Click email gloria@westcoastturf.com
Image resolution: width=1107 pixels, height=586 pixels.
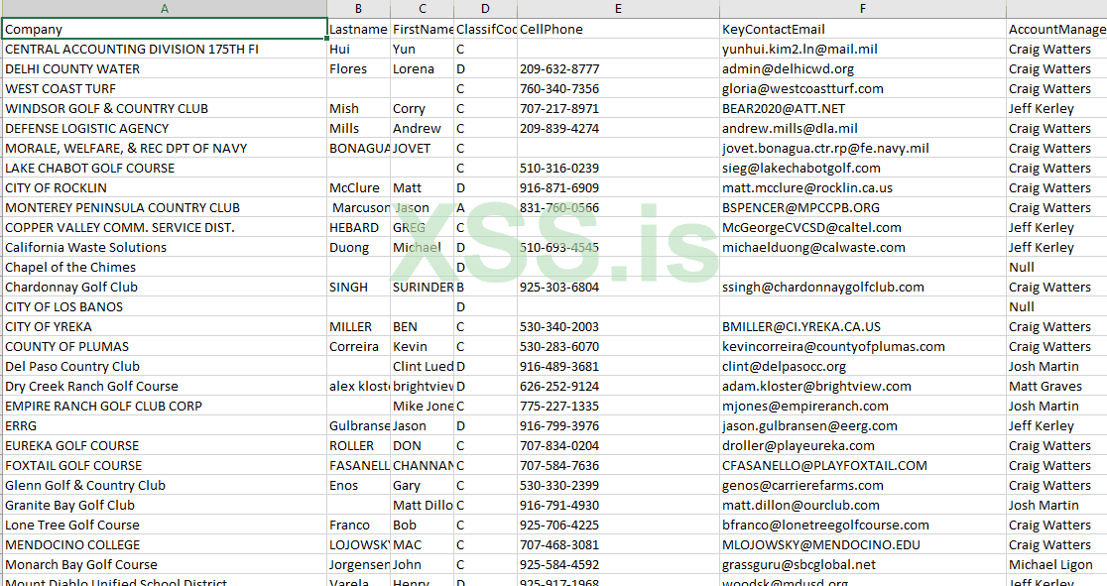802,88
